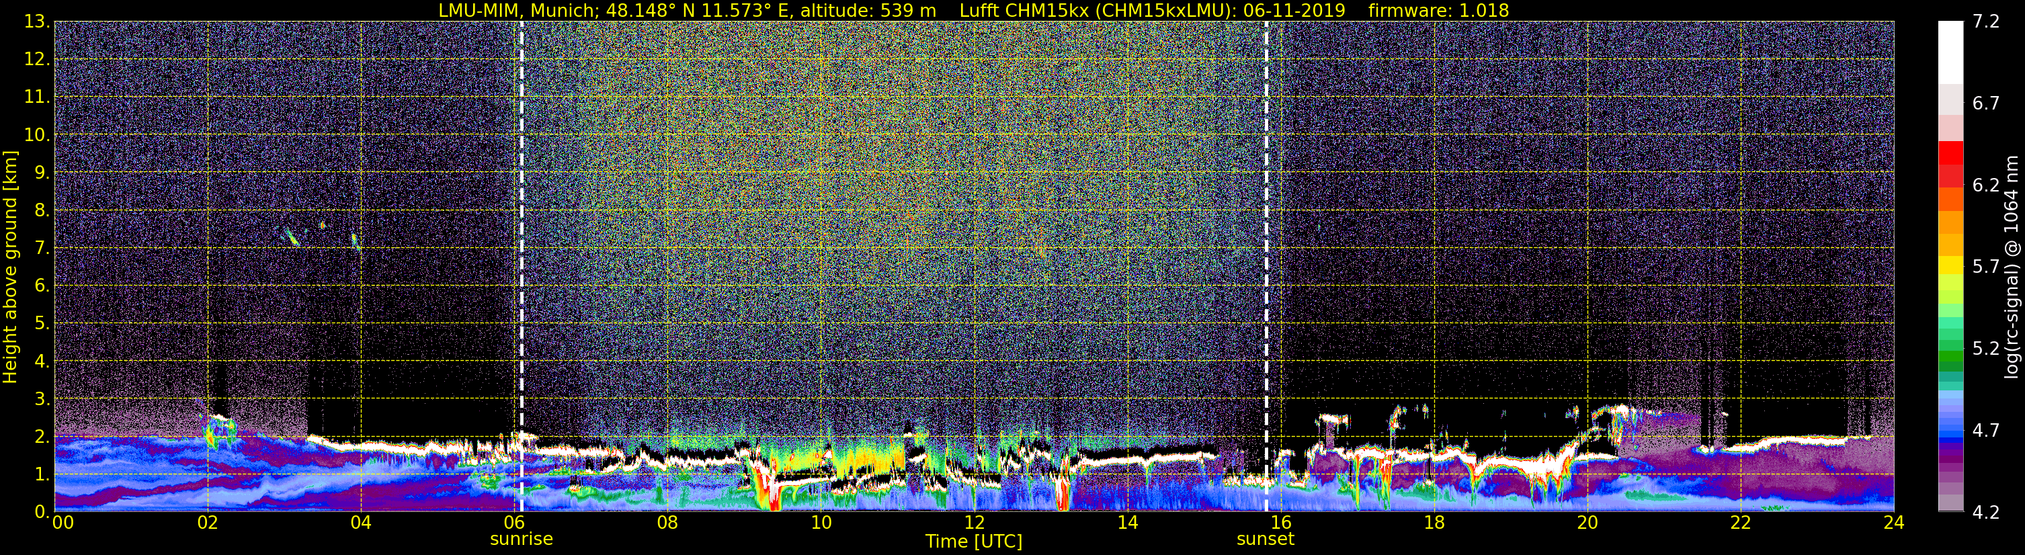
Task: Click the x-axis tick label '16'
Action: [x=1280, y=523]
